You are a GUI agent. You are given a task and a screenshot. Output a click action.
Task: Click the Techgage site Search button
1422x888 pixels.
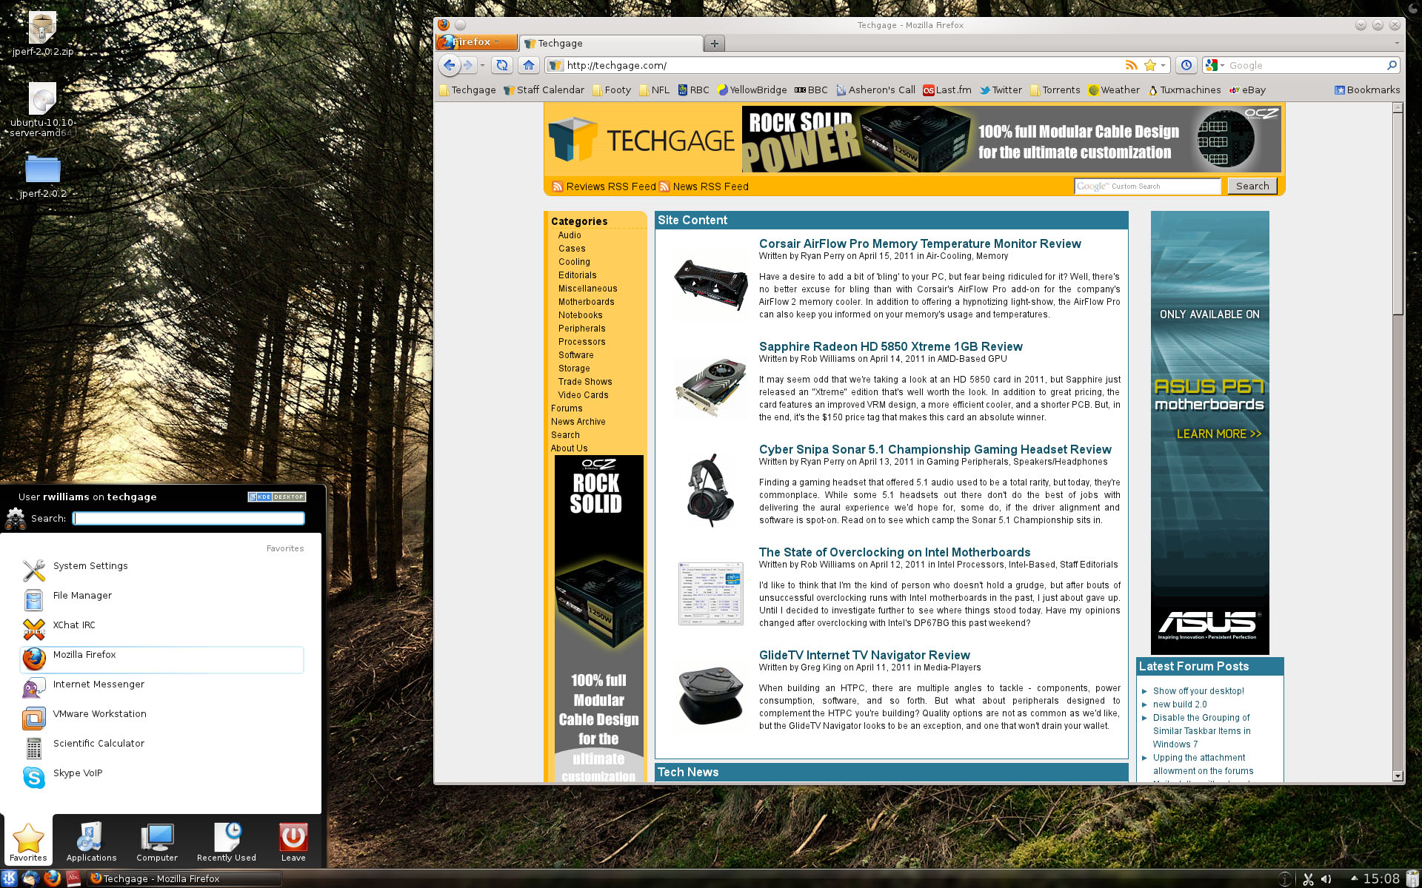[x=1252, y=186]
